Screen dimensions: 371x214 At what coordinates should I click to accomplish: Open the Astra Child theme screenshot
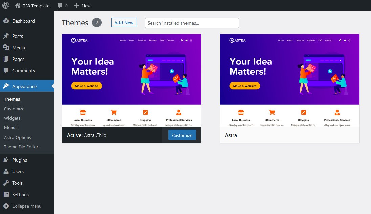pyautogui.click(x=131, y=80)
